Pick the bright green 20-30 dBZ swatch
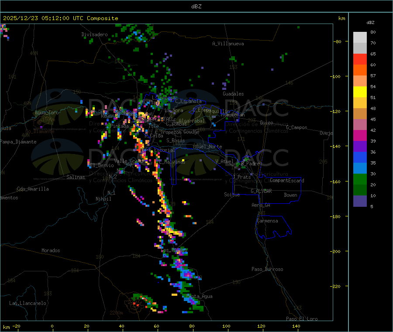Viewport: 393px width, 332px height. pyautogui.click(x=360, y=179)
